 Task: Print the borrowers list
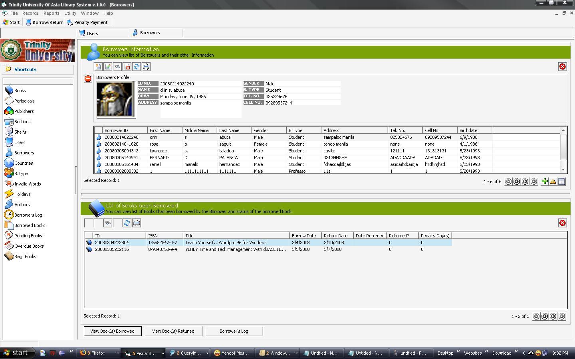click(x=146, y=67)
